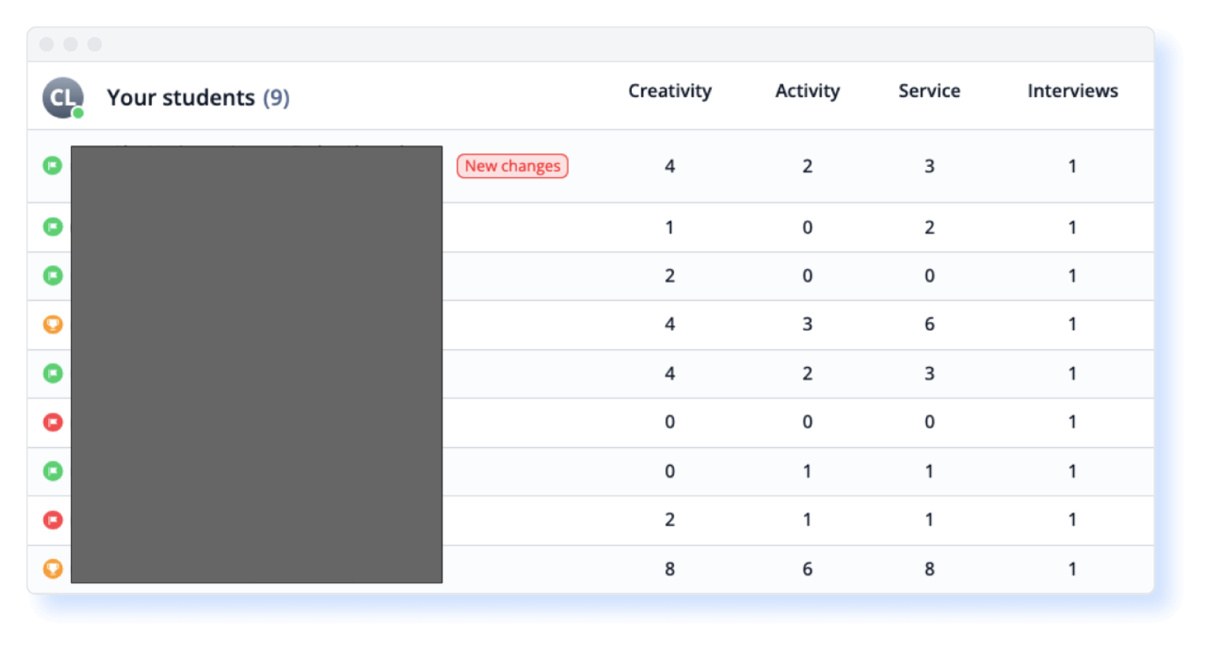Open orange trophy icon in row 4, 3, 6
1223x663 pixels.
point(53,324)
